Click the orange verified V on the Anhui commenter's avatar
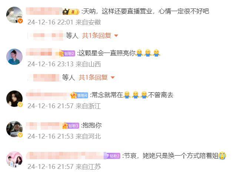 click(20, 21)
